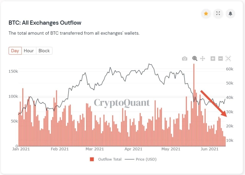Screen dimensions: 245x175
Task: Click the red Outflow Total legend swatch
Action: click(x=92, y=159)
